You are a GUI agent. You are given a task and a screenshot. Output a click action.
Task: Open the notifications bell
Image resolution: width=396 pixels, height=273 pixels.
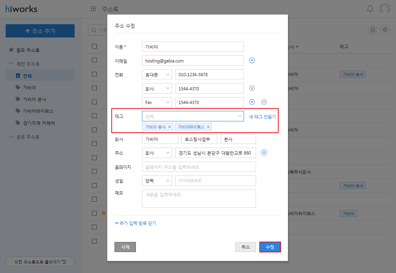[x=370, y=9]
